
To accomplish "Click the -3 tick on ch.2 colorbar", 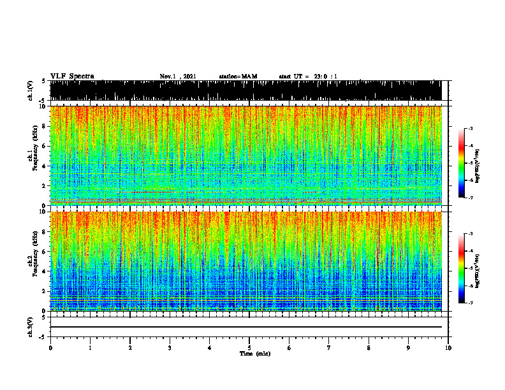I will tap(471, 234).
